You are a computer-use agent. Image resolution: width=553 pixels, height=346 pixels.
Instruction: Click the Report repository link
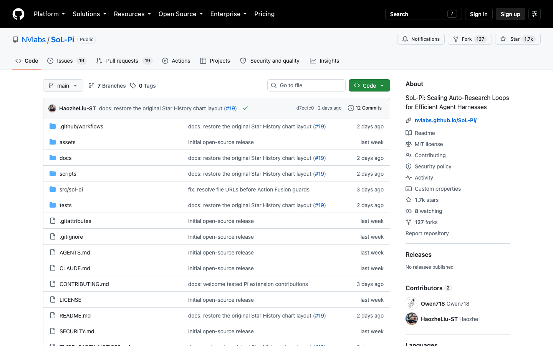(427, 233)
